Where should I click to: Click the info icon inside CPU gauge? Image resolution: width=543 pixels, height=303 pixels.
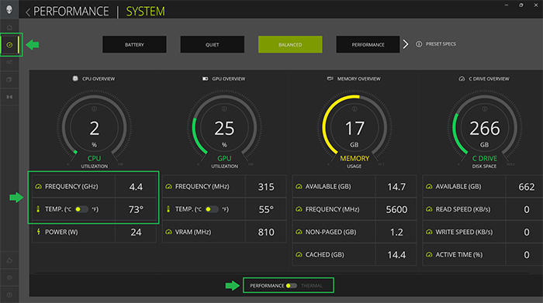coord(94,109)
